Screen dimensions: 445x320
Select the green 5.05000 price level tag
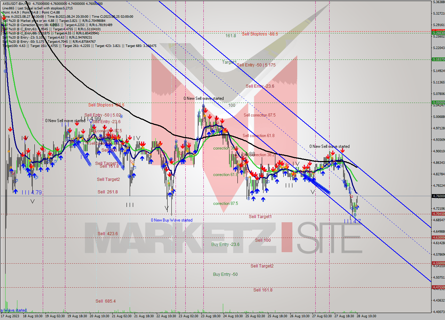pyautogui.click(x=438, y=102)
